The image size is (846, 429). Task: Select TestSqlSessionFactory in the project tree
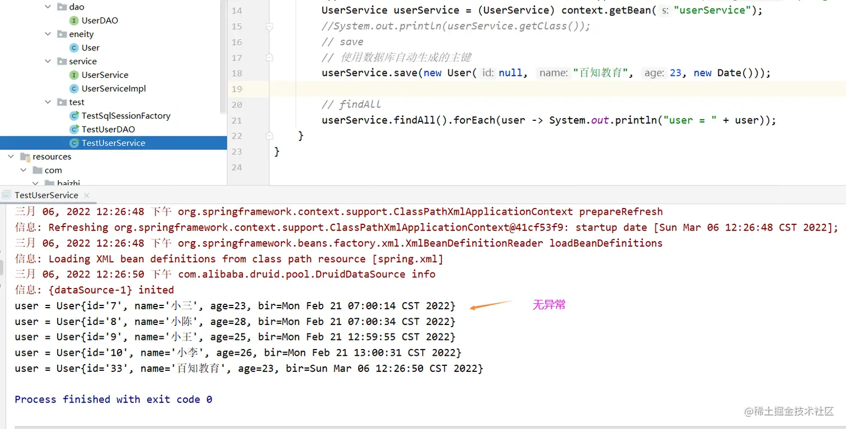point(126,116)
